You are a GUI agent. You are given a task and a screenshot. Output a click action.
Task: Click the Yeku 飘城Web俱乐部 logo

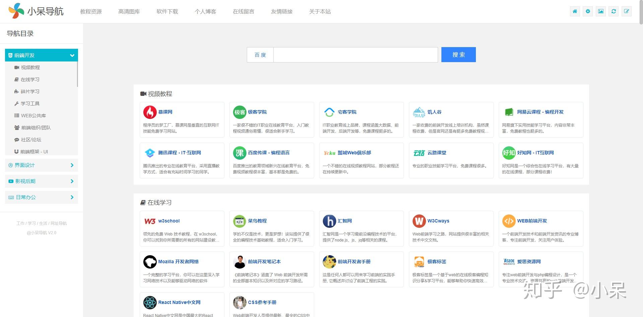pos(330,153)
